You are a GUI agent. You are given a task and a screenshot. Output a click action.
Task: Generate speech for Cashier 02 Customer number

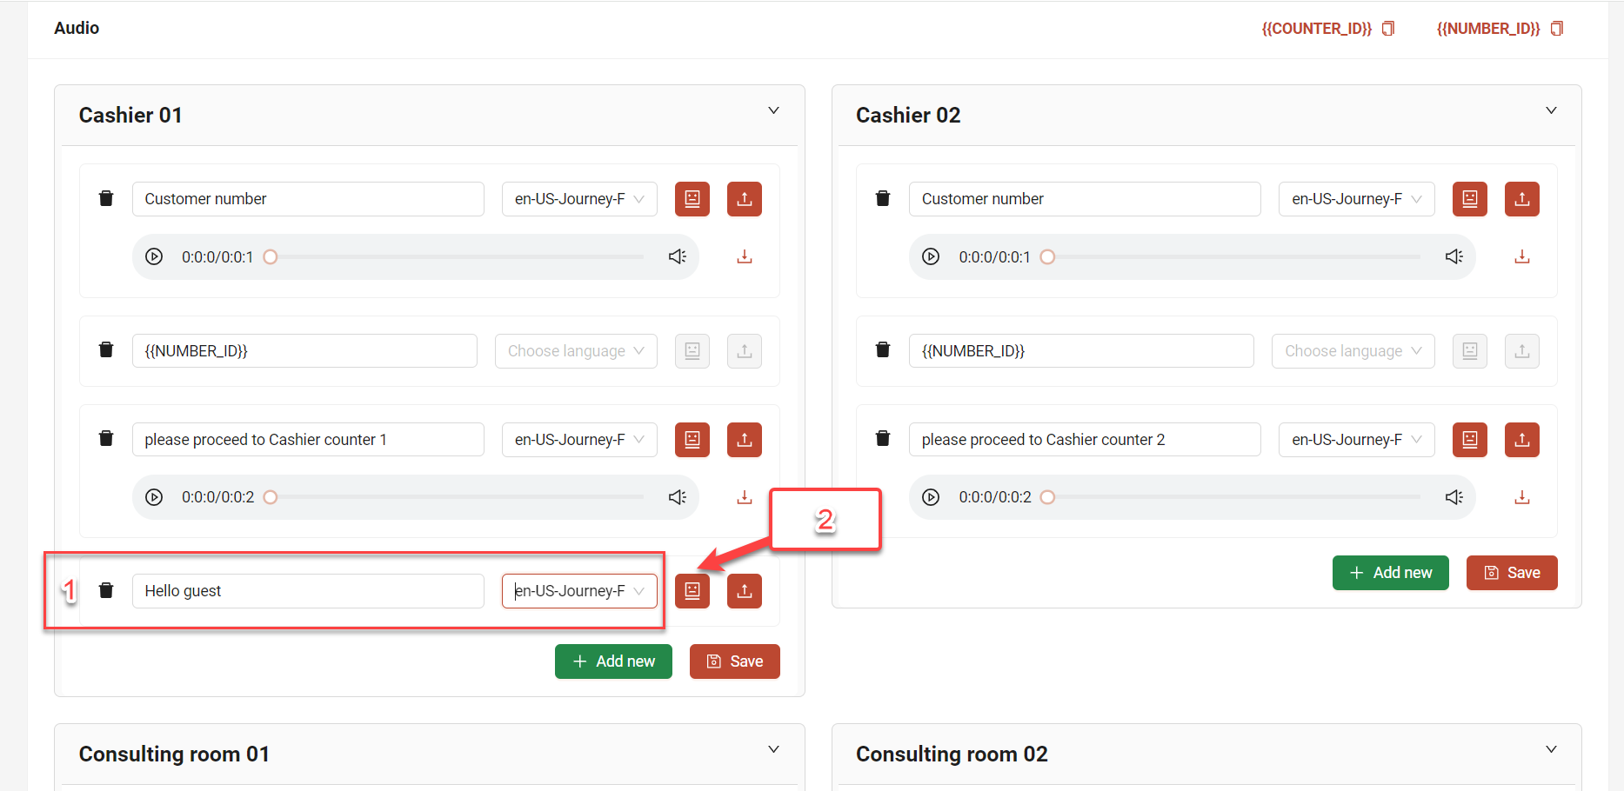(x=1470, y=199)
